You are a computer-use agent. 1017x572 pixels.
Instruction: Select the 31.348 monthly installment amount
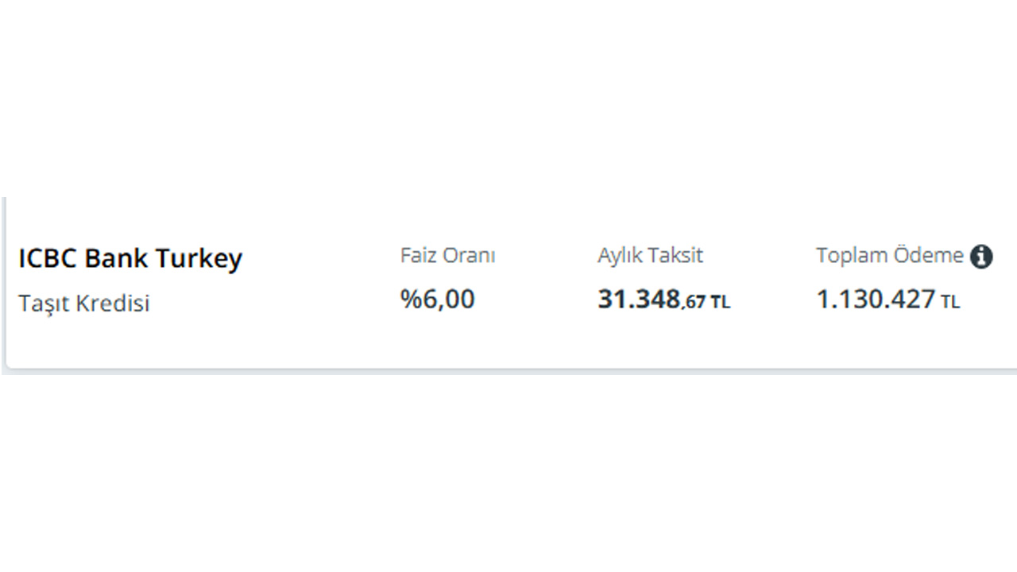pyautogui.click(x=639, y=300)
